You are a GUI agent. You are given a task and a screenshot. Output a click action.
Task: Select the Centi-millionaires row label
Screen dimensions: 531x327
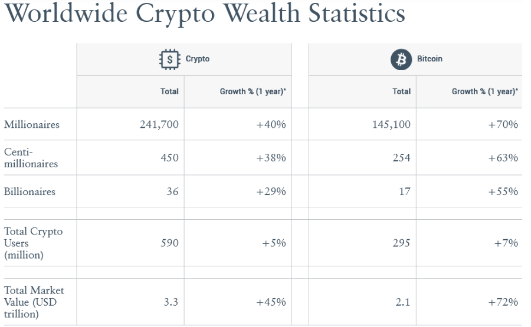click(31, 158)
